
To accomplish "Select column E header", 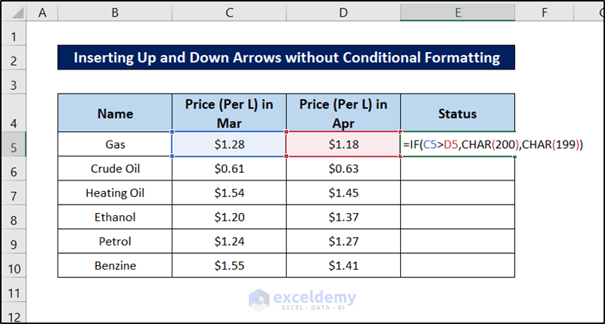I will click(458, 11).
